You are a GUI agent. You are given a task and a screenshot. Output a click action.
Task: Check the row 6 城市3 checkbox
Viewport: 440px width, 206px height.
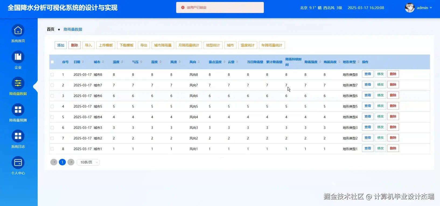coord(52,128)
